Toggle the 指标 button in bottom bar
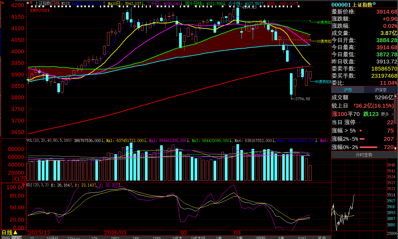398x239 pixels. [x=6, y=238]
